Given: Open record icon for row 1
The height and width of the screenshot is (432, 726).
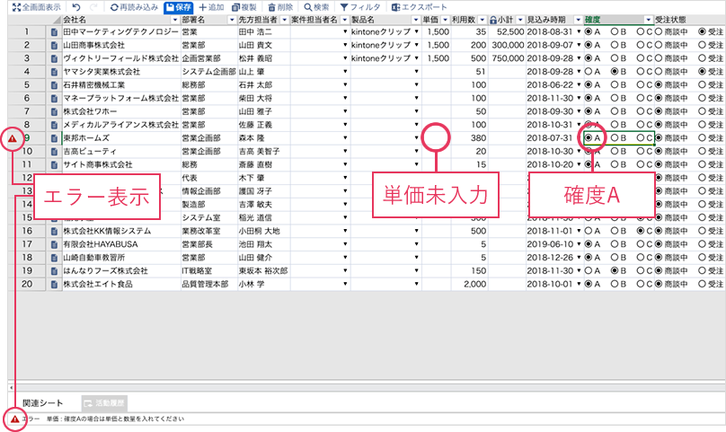Looking at the screenshot, I should pyautogui.click(x=54, y=32).
